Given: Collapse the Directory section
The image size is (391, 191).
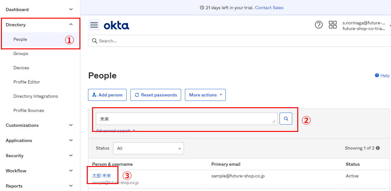Looking at the screenshot, I should point(40,25).
